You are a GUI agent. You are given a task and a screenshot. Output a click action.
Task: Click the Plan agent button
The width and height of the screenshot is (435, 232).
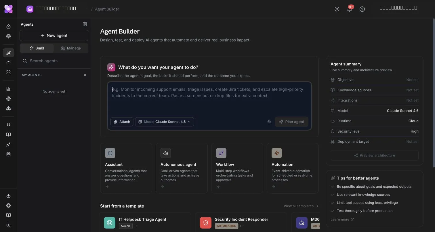[x=291, y=122]
